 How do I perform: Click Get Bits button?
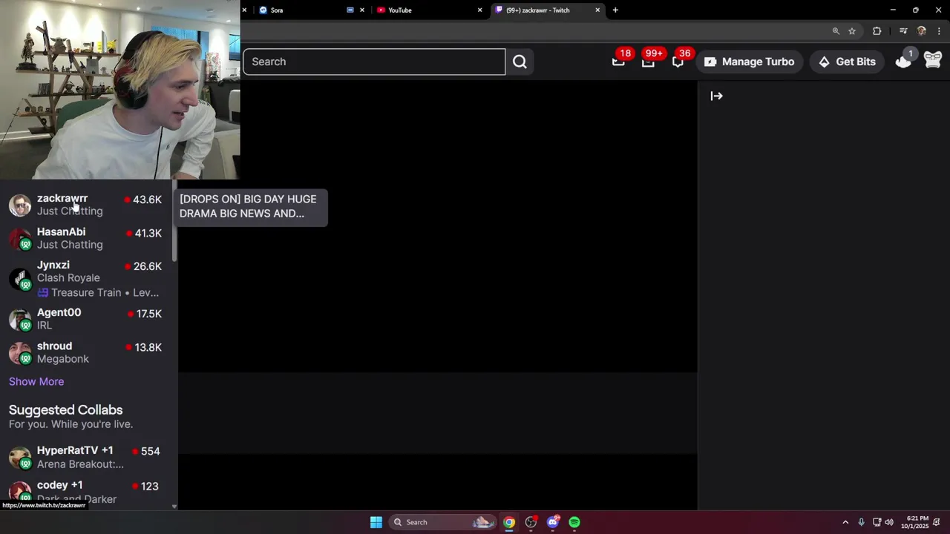(x=847, y=62)
